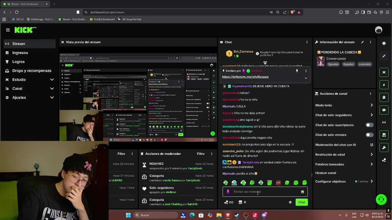Open the stream preview widget icon in right rail
Screen dimensions: 392x220
pyautogui.click(x=384, y=72)
